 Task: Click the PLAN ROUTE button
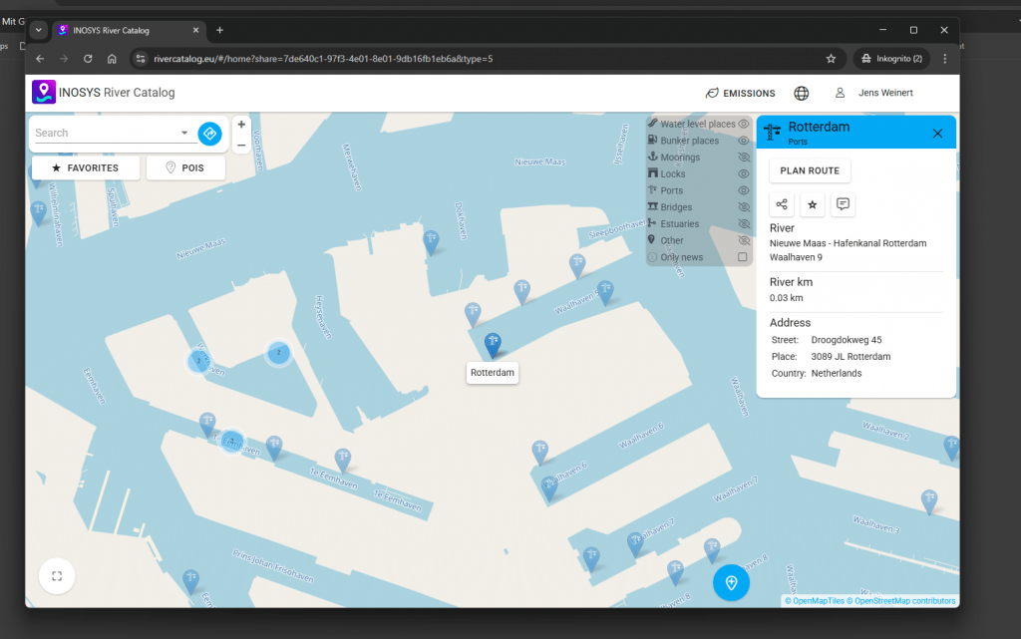[x=810, y=170]
